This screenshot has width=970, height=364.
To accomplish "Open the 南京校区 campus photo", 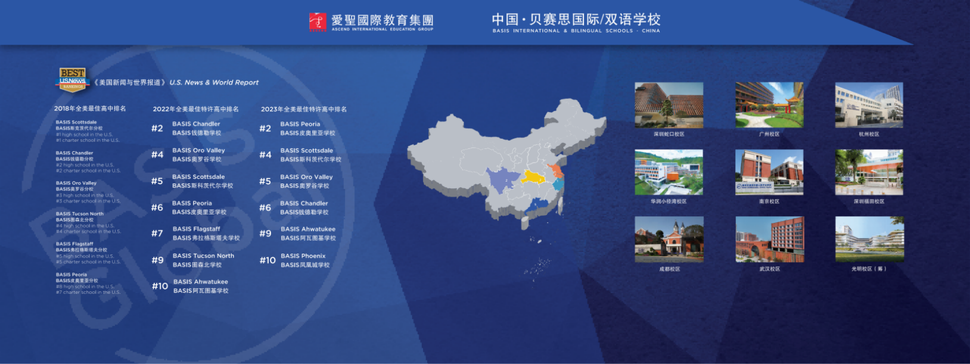I will tap(769, 172).
